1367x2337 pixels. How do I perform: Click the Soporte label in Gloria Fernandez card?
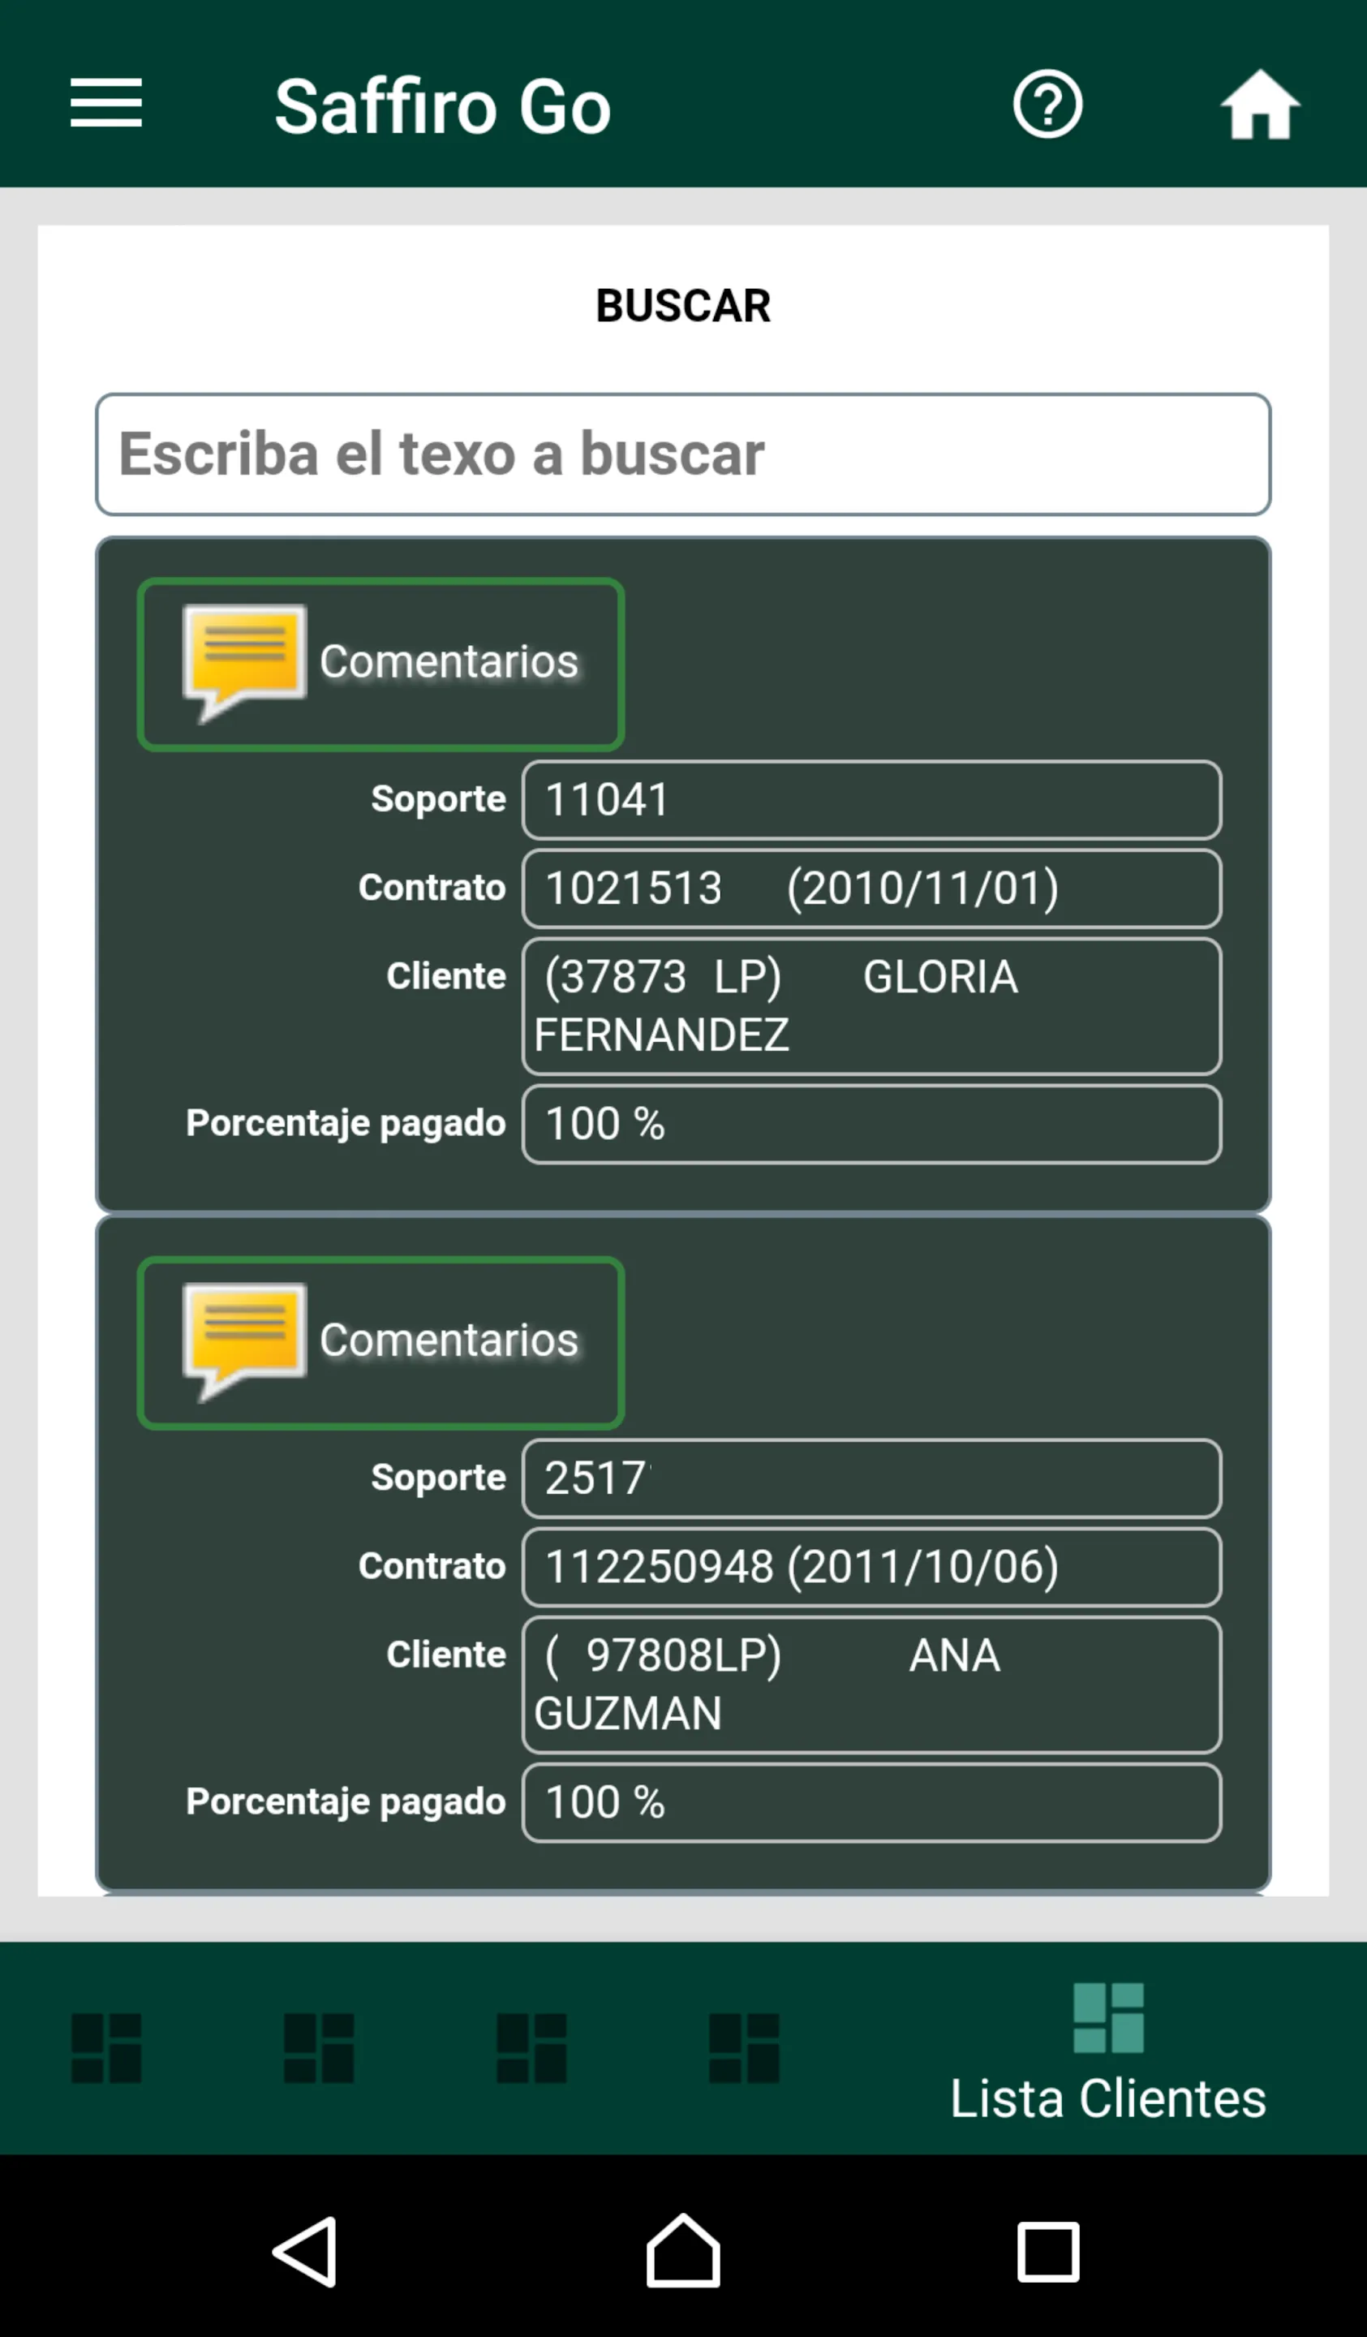pos(439,799)
